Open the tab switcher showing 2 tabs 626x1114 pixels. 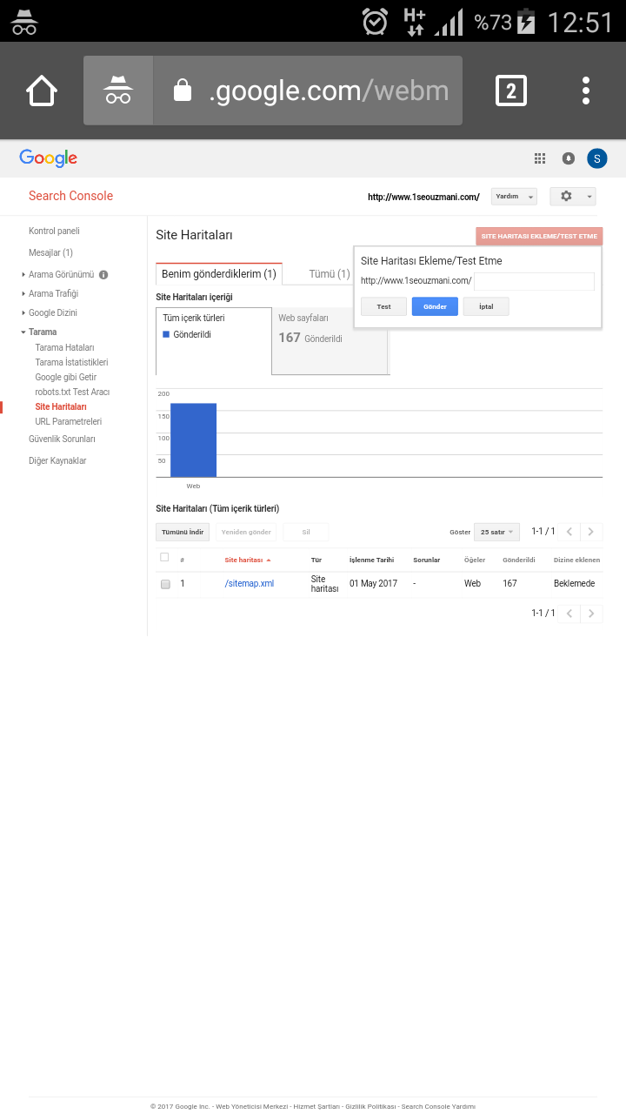511,91
